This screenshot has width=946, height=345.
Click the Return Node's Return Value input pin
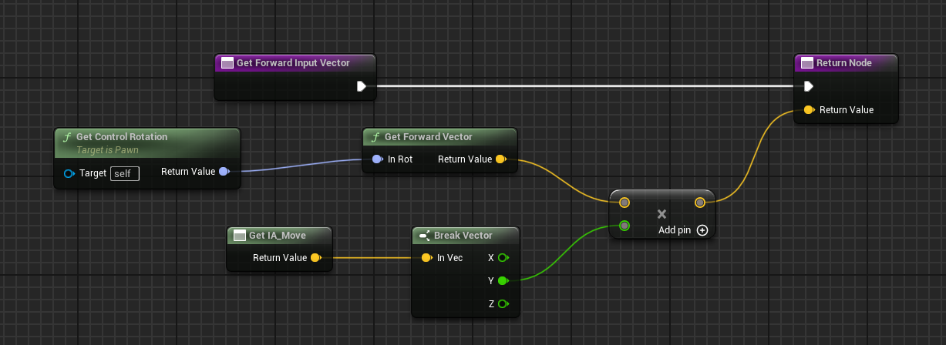click(x=808, y=110)
